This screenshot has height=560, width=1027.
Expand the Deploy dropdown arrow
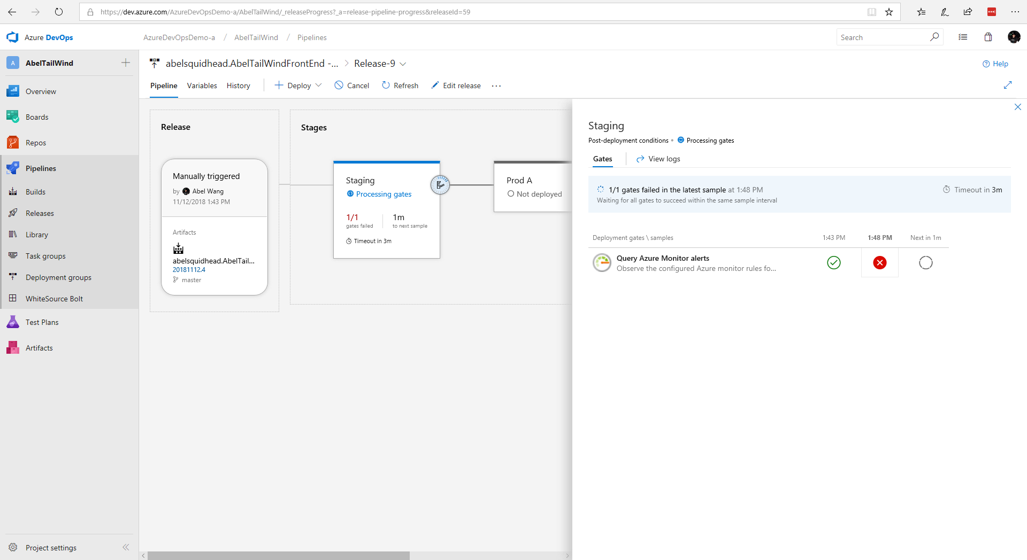pos(319,85)
